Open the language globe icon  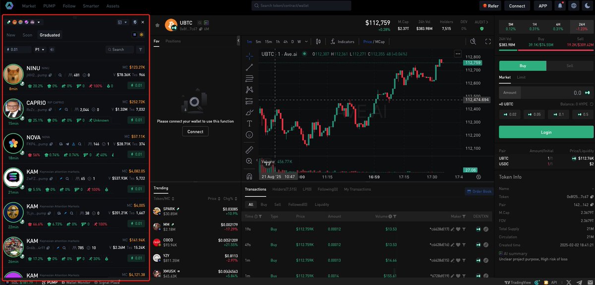pyautogui.click(x=574, y=6)
